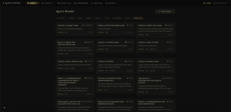Show Open status quests
Viewport: 231px width, 112px height.
click(107, 18)
